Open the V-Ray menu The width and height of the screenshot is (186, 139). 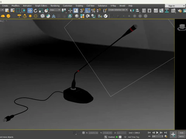click(113, 6)
